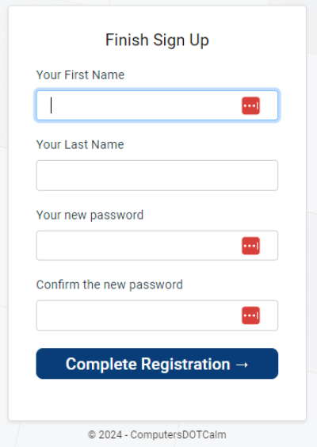This screenshot has width=317, height=447.
Task: Click password manager icon in new password field
Action: (250, 246)
